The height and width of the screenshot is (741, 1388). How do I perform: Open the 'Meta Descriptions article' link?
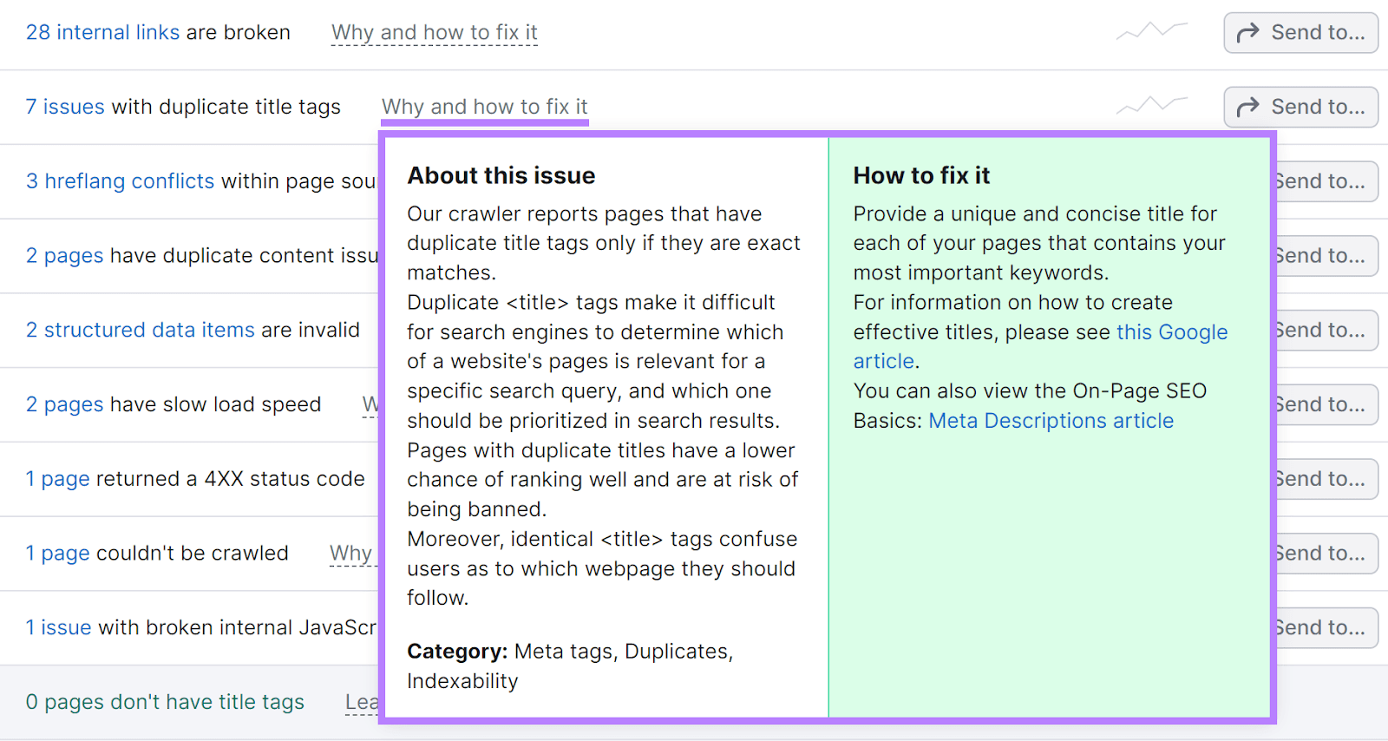[x=1051, y=421]
